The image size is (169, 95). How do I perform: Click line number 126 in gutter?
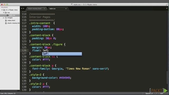24,50
